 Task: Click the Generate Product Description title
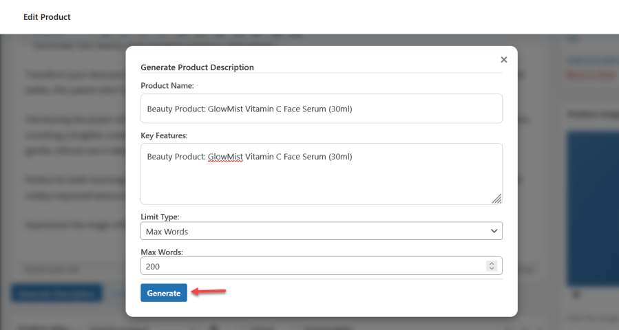198,67
